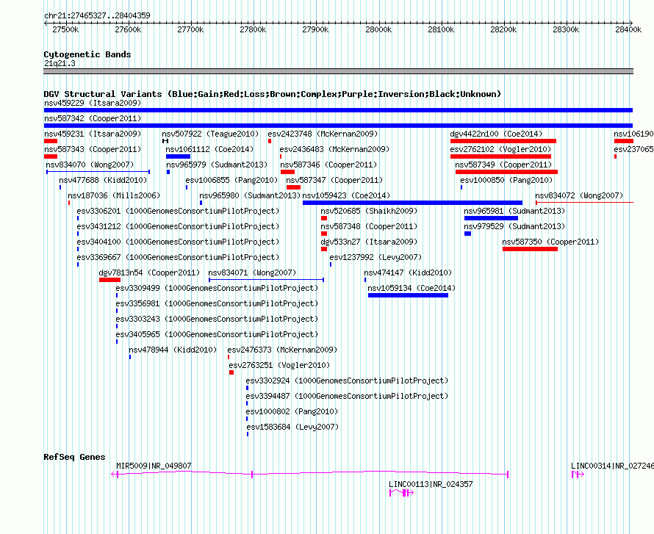Click the dgv4422n100 (Coe2014) red loss bar
This screenshot has height=534, width=654.
point(503,141)
